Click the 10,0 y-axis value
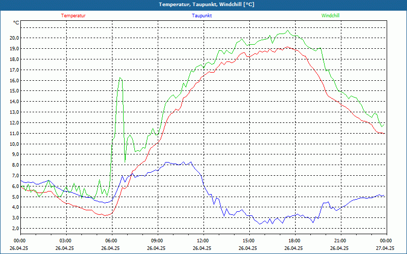The height and width of the screenshot is (254, 407). coord(14,144)
